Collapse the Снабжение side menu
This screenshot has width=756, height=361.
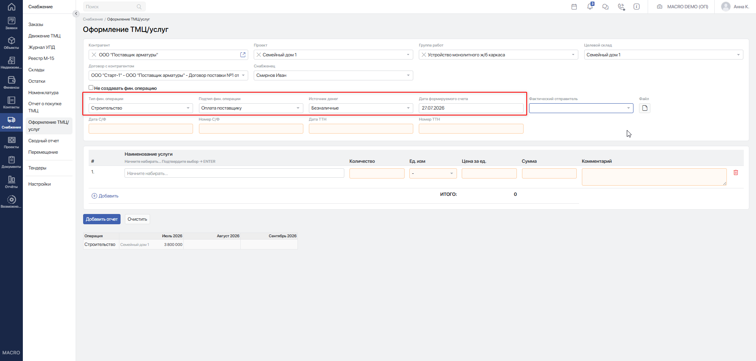pyautogui.click(x=76, y=14)
